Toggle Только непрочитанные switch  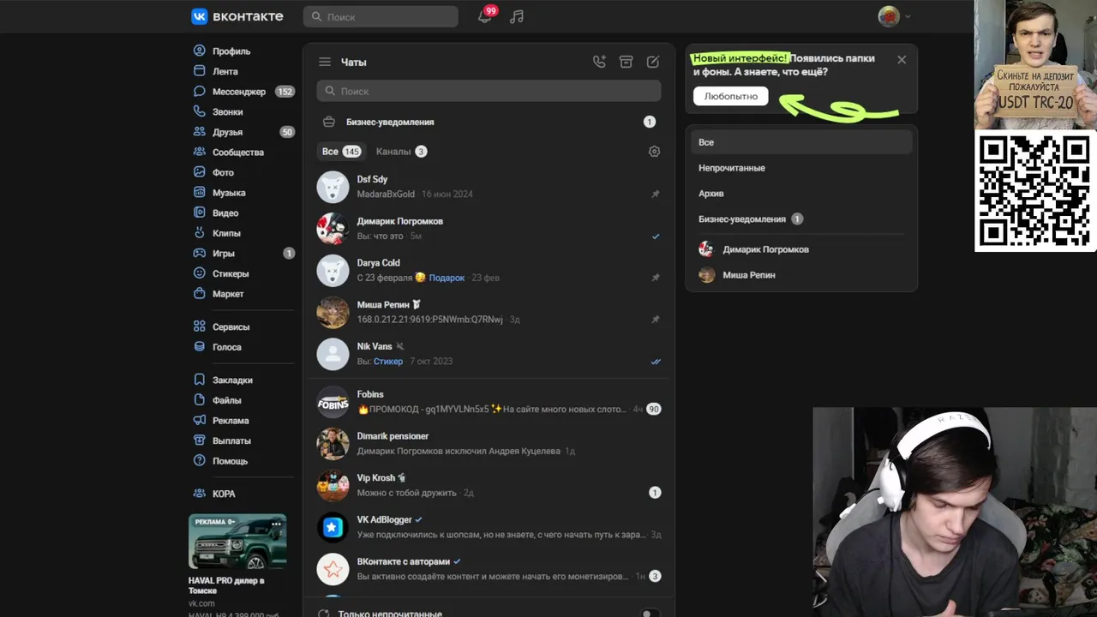650,613
